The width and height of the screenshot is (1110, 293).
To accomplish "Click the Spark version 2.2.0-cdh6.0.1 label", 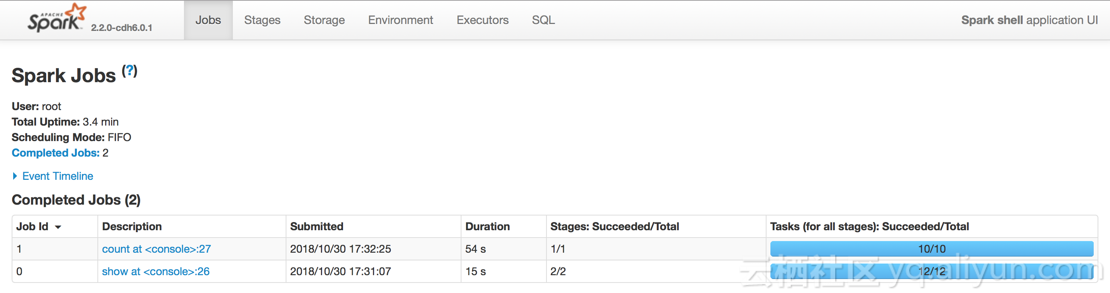I will click(x=121, y=28).
